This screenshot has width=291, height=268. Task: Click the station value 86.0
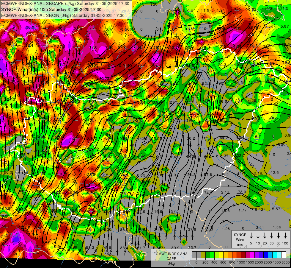pyautogui.click(x=124, y=230)
